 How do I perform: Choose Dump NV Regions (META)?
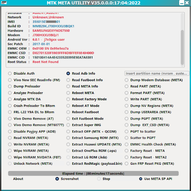coord(127,106)
